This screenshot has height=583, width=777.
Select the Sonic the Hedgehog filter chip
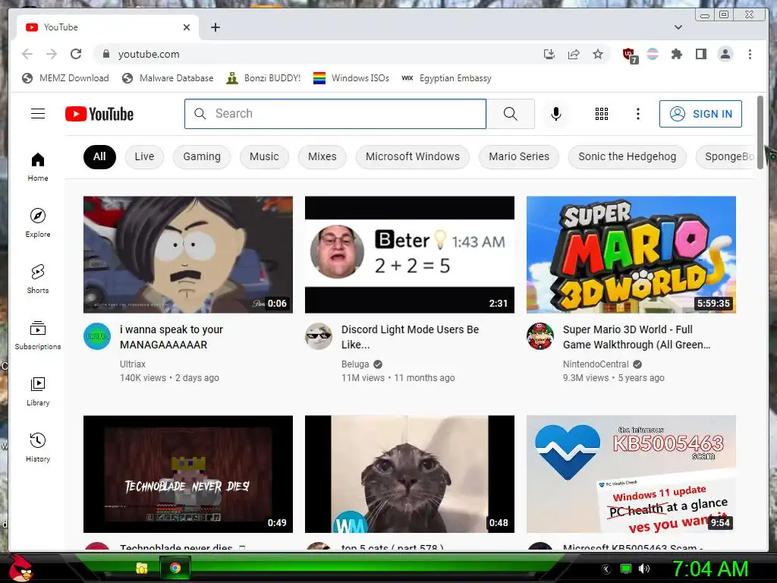pyautogui.click(x=627, y=156)
